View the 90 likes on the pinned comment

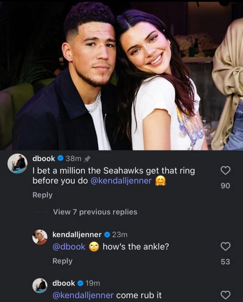(x=225, y=186)
